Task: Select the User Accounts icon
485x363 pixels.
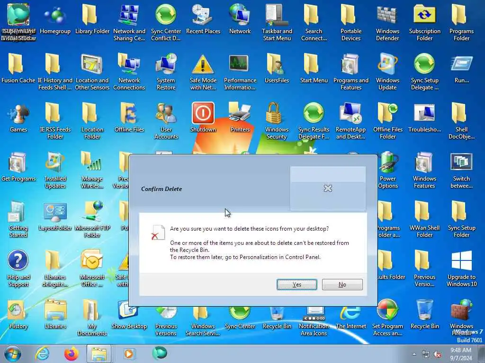Action: (166, 121)
